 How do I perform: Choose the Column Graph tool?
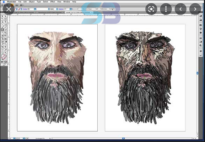coord(6,38)
